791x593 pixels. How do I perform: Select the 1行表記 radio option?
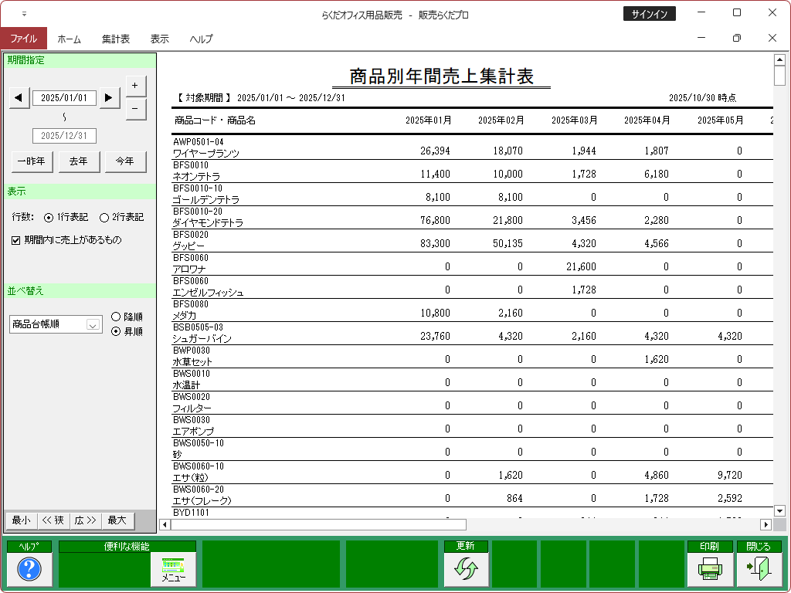49,218
